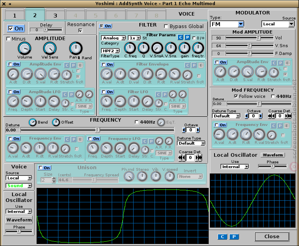
Task: Click modulator Frequency Env A.val knob
Action: (x=219, y=134)
